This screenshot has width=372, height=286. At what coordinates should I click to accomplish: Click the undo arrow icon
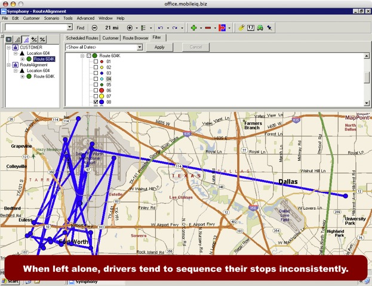pyautogui.click(x=160, y=27)
